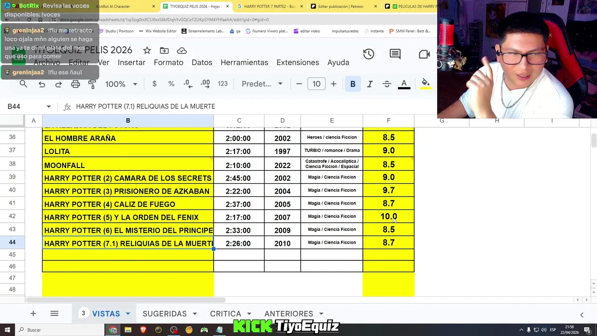Print the spreadsheet

coord(76,84)
